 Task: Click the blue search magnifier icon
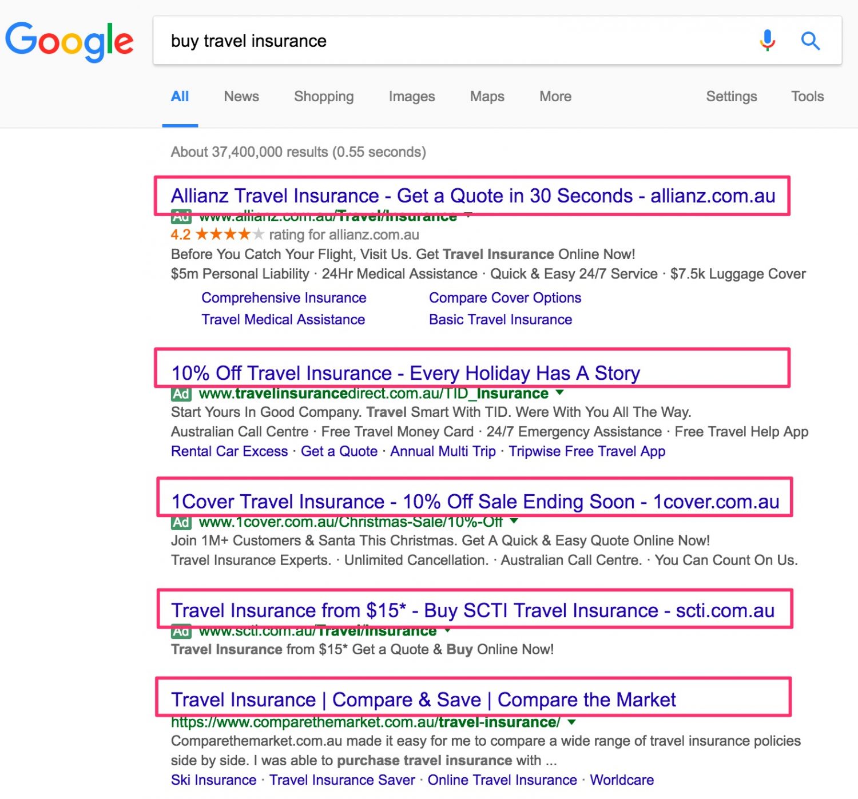tap(811, 41)
